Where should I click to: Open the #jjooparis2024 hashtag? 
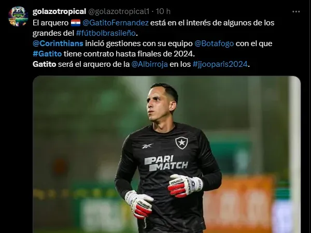coord(220,64)
